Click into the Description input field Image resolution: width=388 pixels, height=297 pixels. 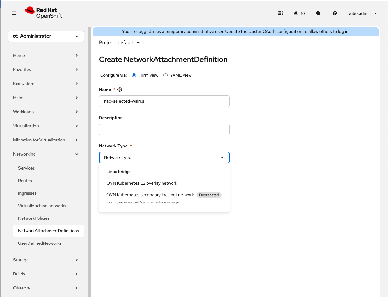click(164, 129)
